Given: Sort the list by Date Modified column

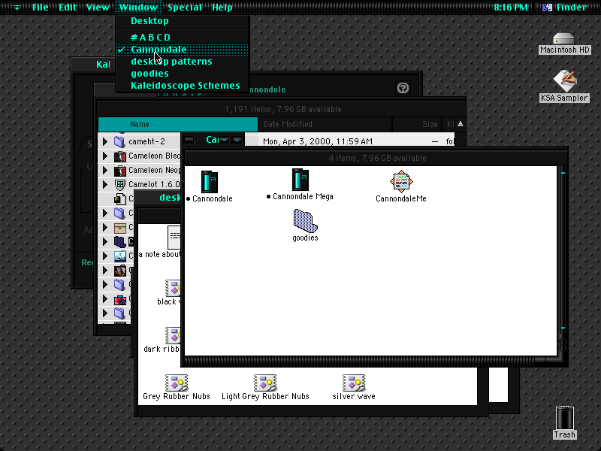Looking at the screenshot, I should (x=325, y=124).
